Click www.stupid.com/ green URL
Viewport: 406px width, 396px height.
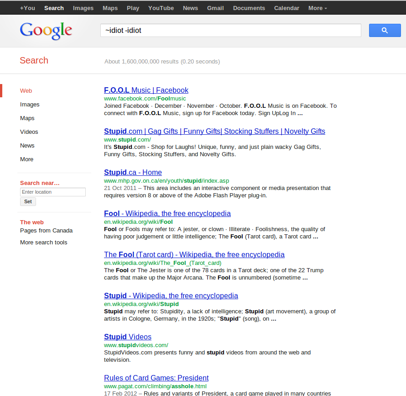coord(127,139)
